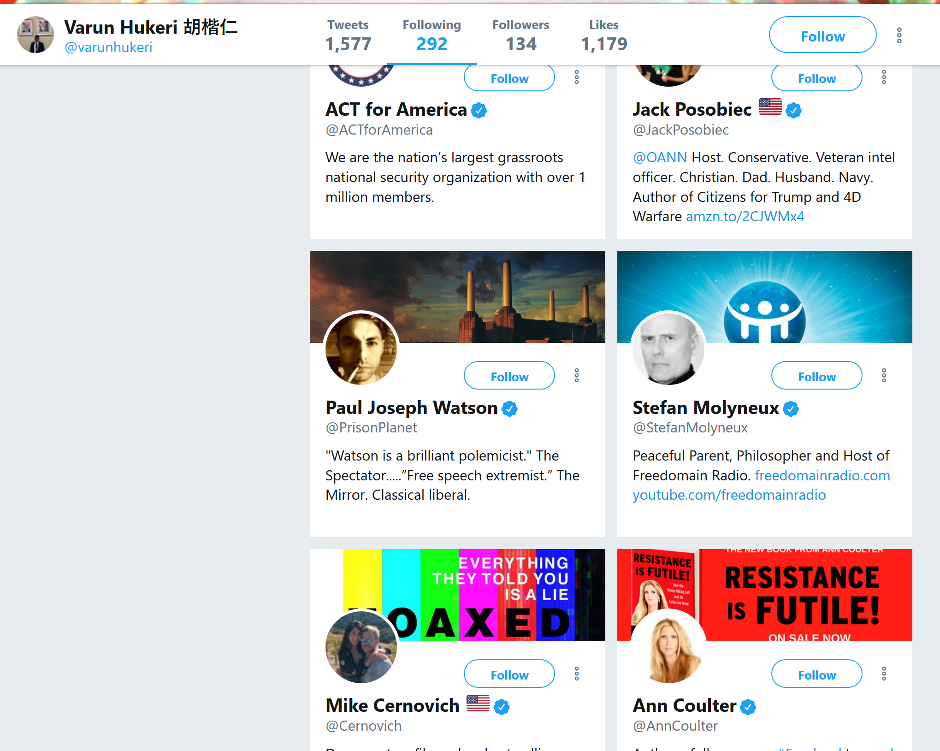Switch to the Followers tab
Viewport: 940px width, 751px height.
coord(521,35)
